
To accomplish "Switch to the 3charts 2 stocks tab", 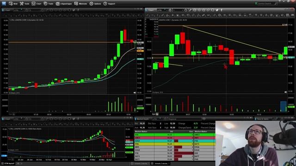I will [x=160, y=164].
